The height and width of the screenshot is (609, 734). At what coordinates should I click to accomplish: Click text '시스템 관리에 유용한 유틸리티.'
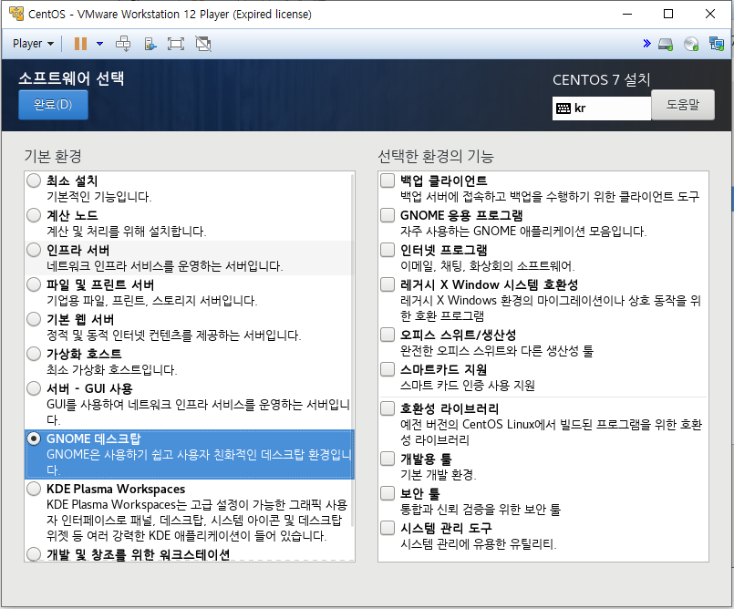pos(479,544)
